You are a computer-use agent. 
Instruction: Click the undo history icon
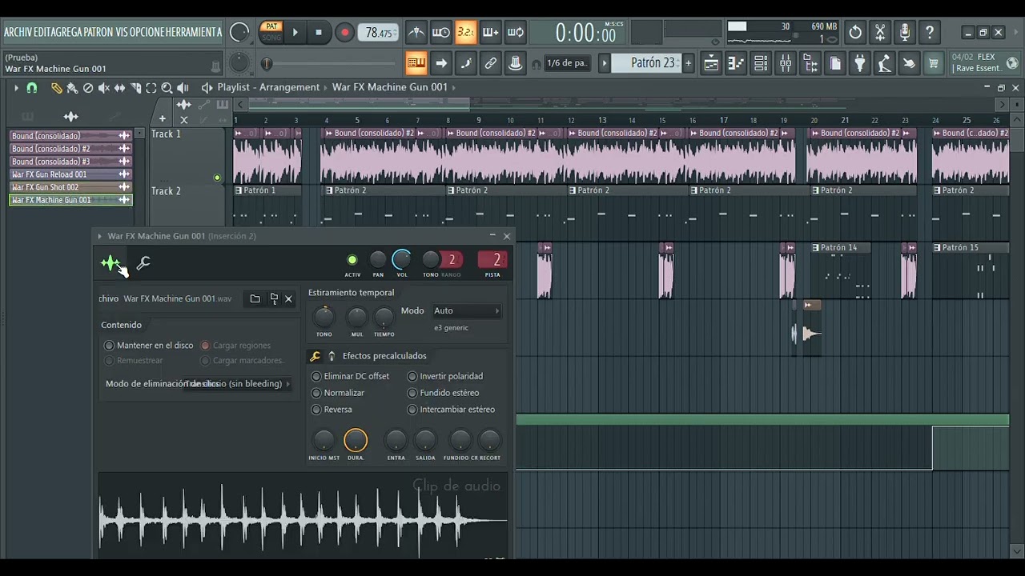[855, 33]
